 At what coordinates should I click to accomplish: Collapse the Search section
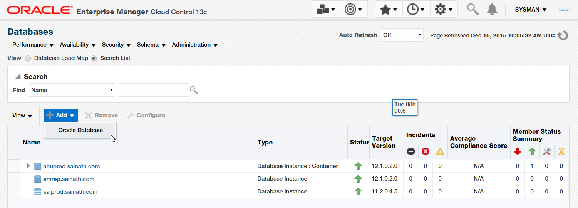tap(18, 77)
